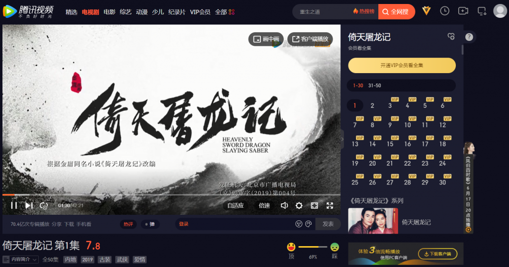Viewport: 509px width, 267px height.
Task: Enter fullscreen mode
Action: 330,205
